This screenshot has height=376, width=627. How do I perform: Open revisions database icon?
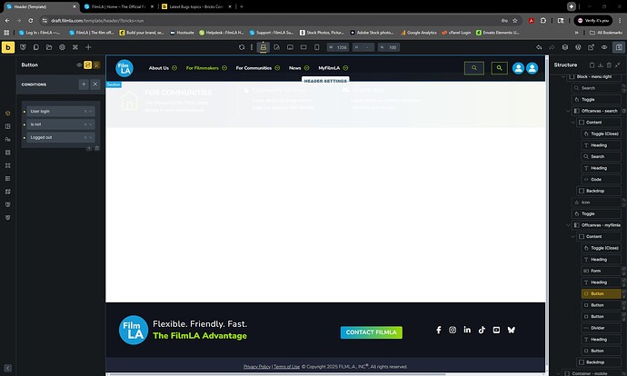click(565, 47)
